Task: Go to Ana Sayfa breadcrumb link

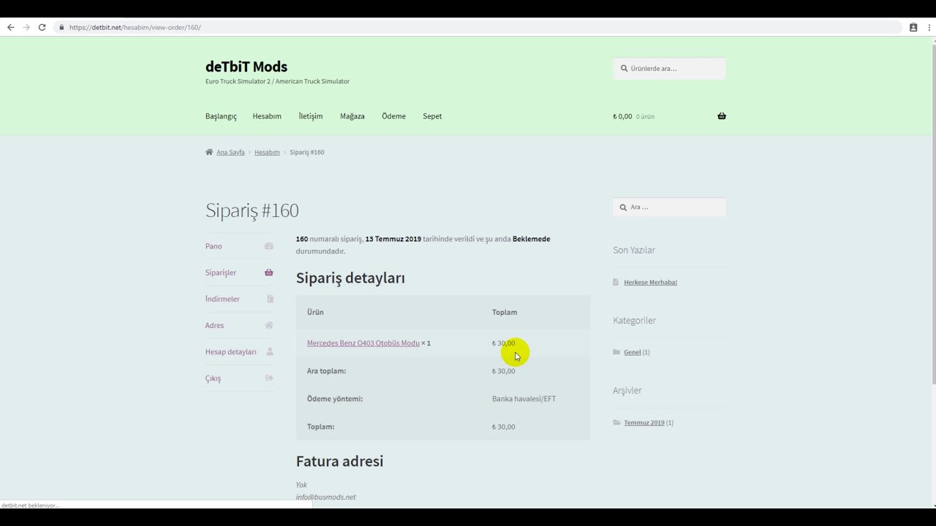Action: pyautogui.click(x=230, y=152)
